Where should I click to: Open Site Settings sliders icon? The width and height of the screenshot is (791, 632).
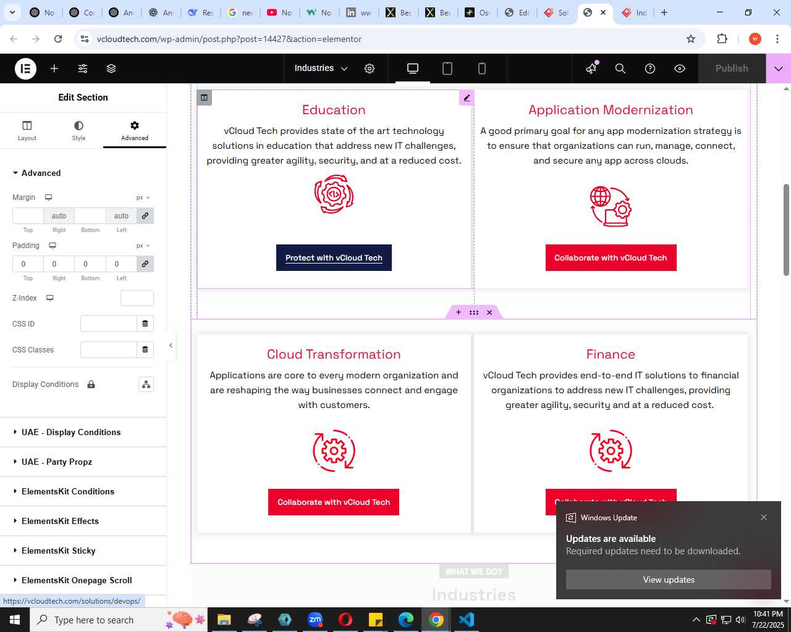[x=83, y=69]
